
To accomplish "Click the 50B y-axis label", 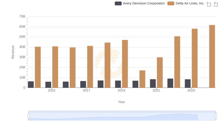I will (22, 37).
